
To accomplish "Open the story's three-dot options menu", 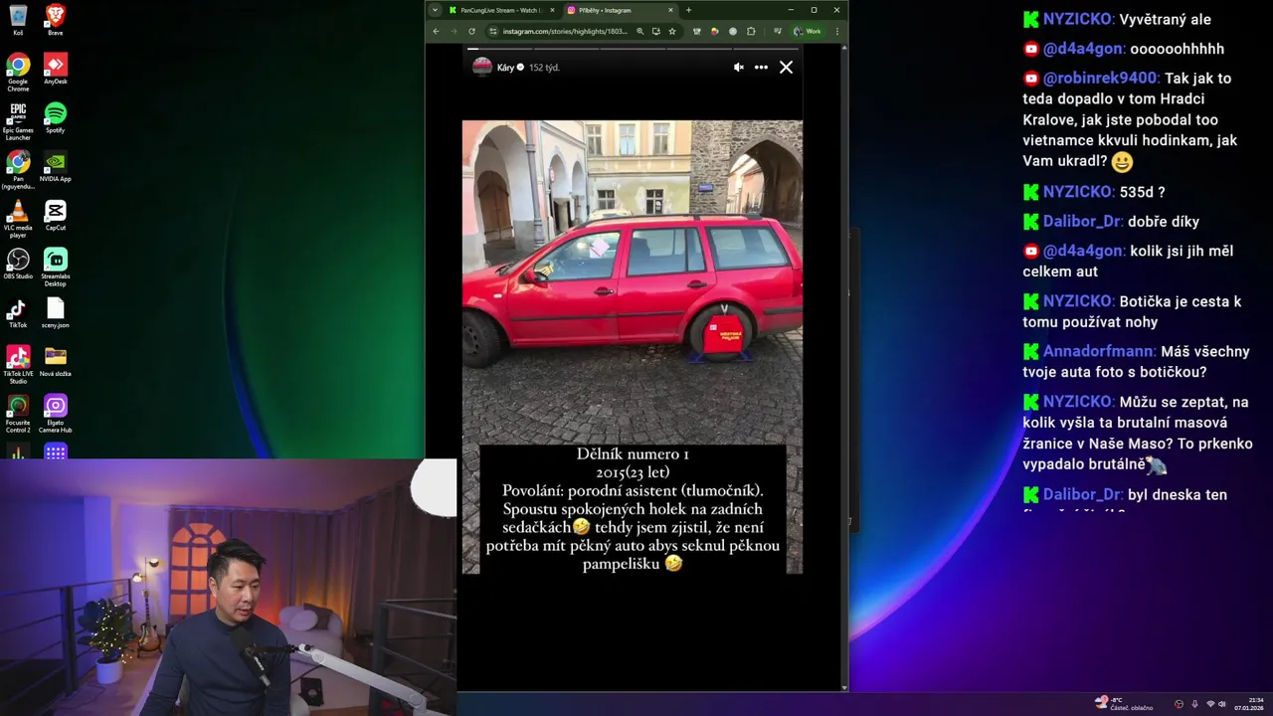I will (761, 68).
